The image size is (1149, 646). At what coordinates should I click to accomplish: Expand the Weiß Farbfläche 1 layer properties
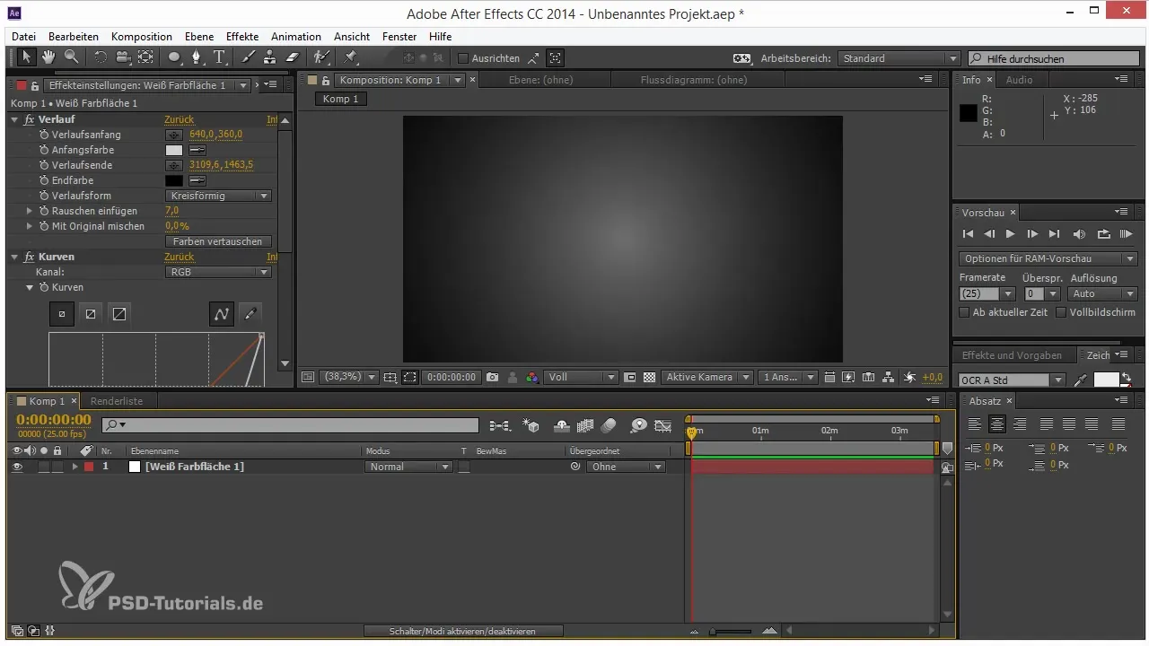point(75,467)
